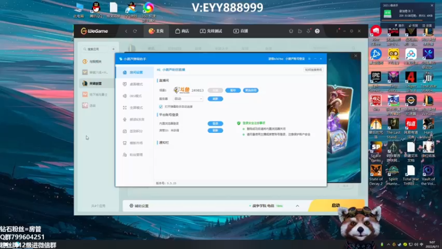The height and width of the screenshot is (249, 442).
Task: Close the dark overlay panel behind the assistant
Action: [x=356, y=56]
